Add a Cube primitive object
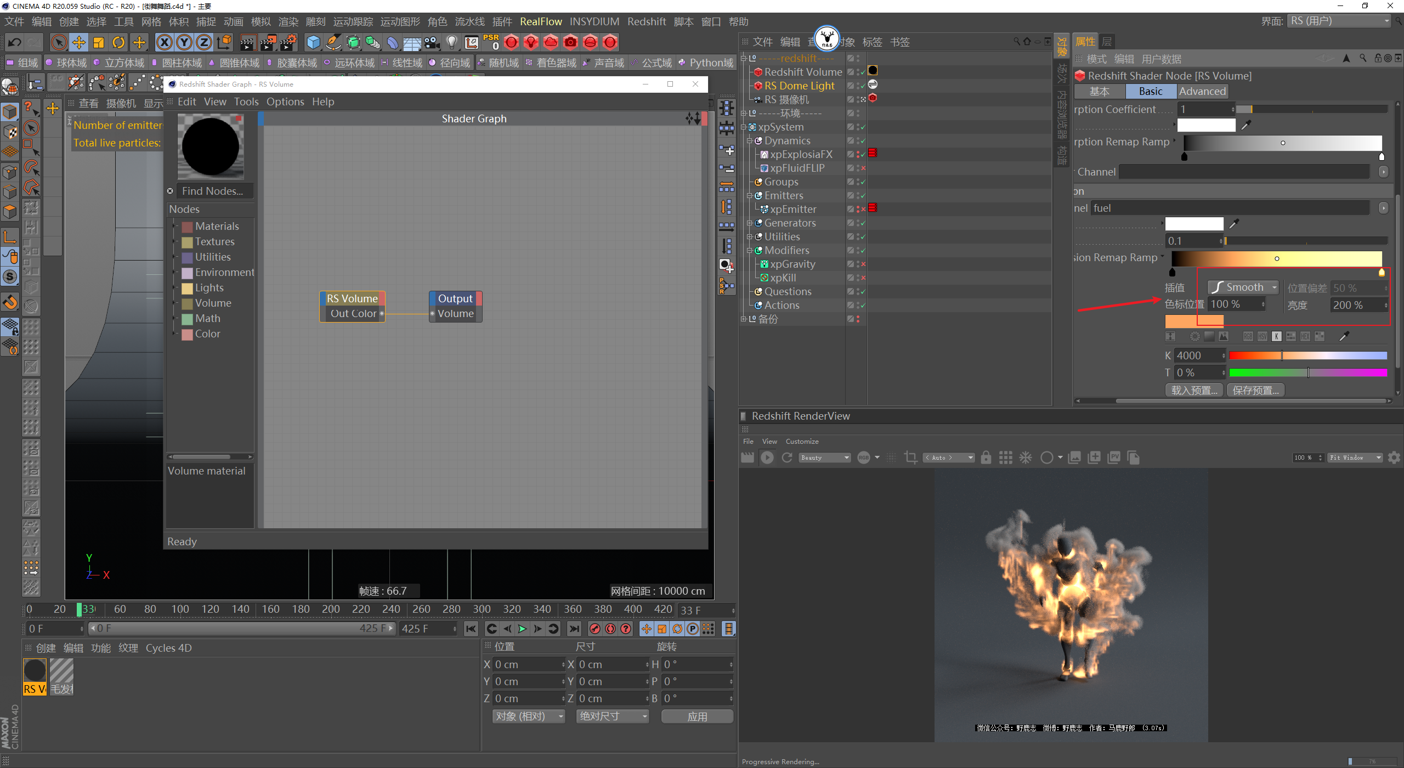Screen dimensions: 1404x768 pos(313,42)
